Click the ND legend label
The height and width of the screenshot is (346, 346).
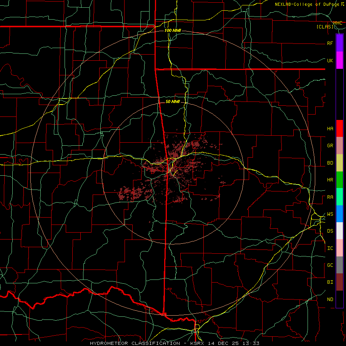(x=330, y=299)
